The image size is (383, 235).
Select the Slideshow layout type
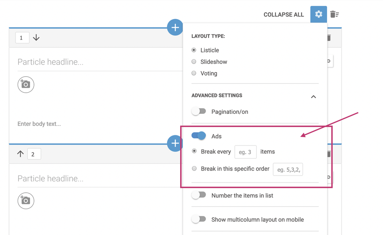coord(194,62)
